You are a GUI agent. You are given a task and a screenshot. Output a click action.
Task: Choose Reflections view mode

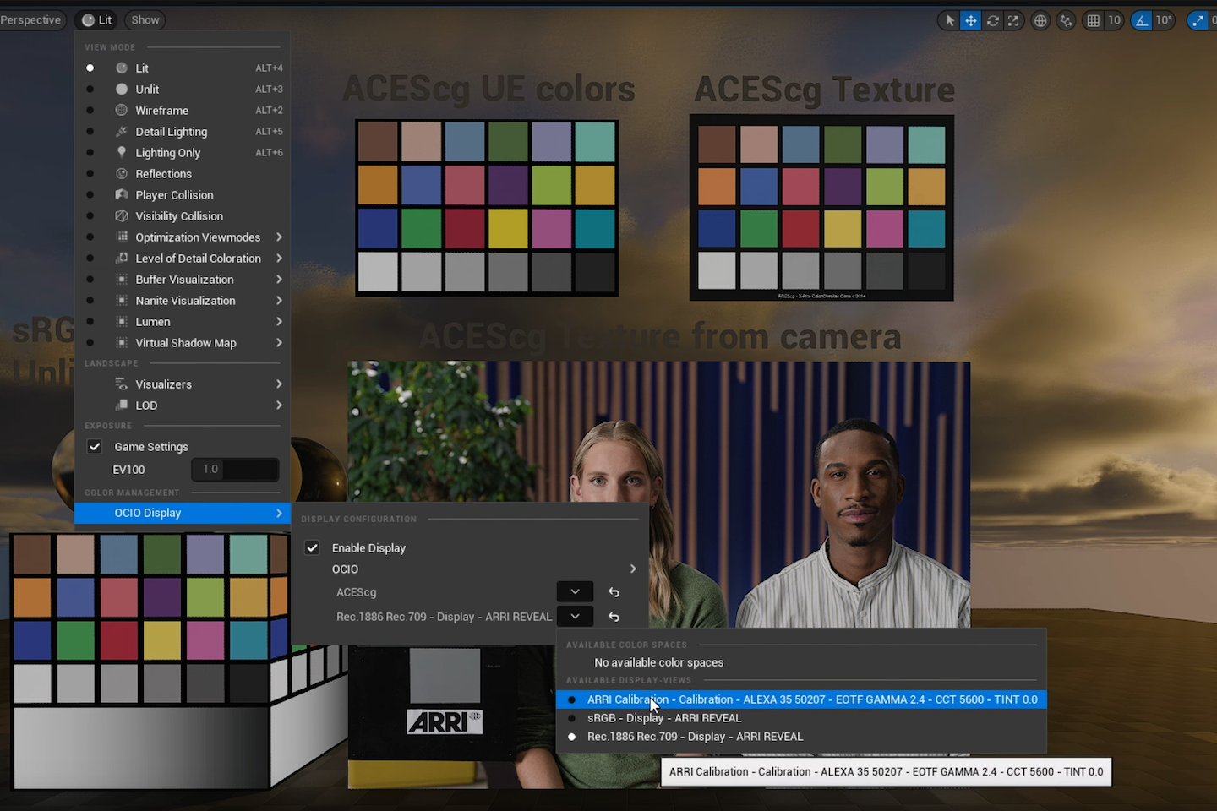[x=183, y=174]
